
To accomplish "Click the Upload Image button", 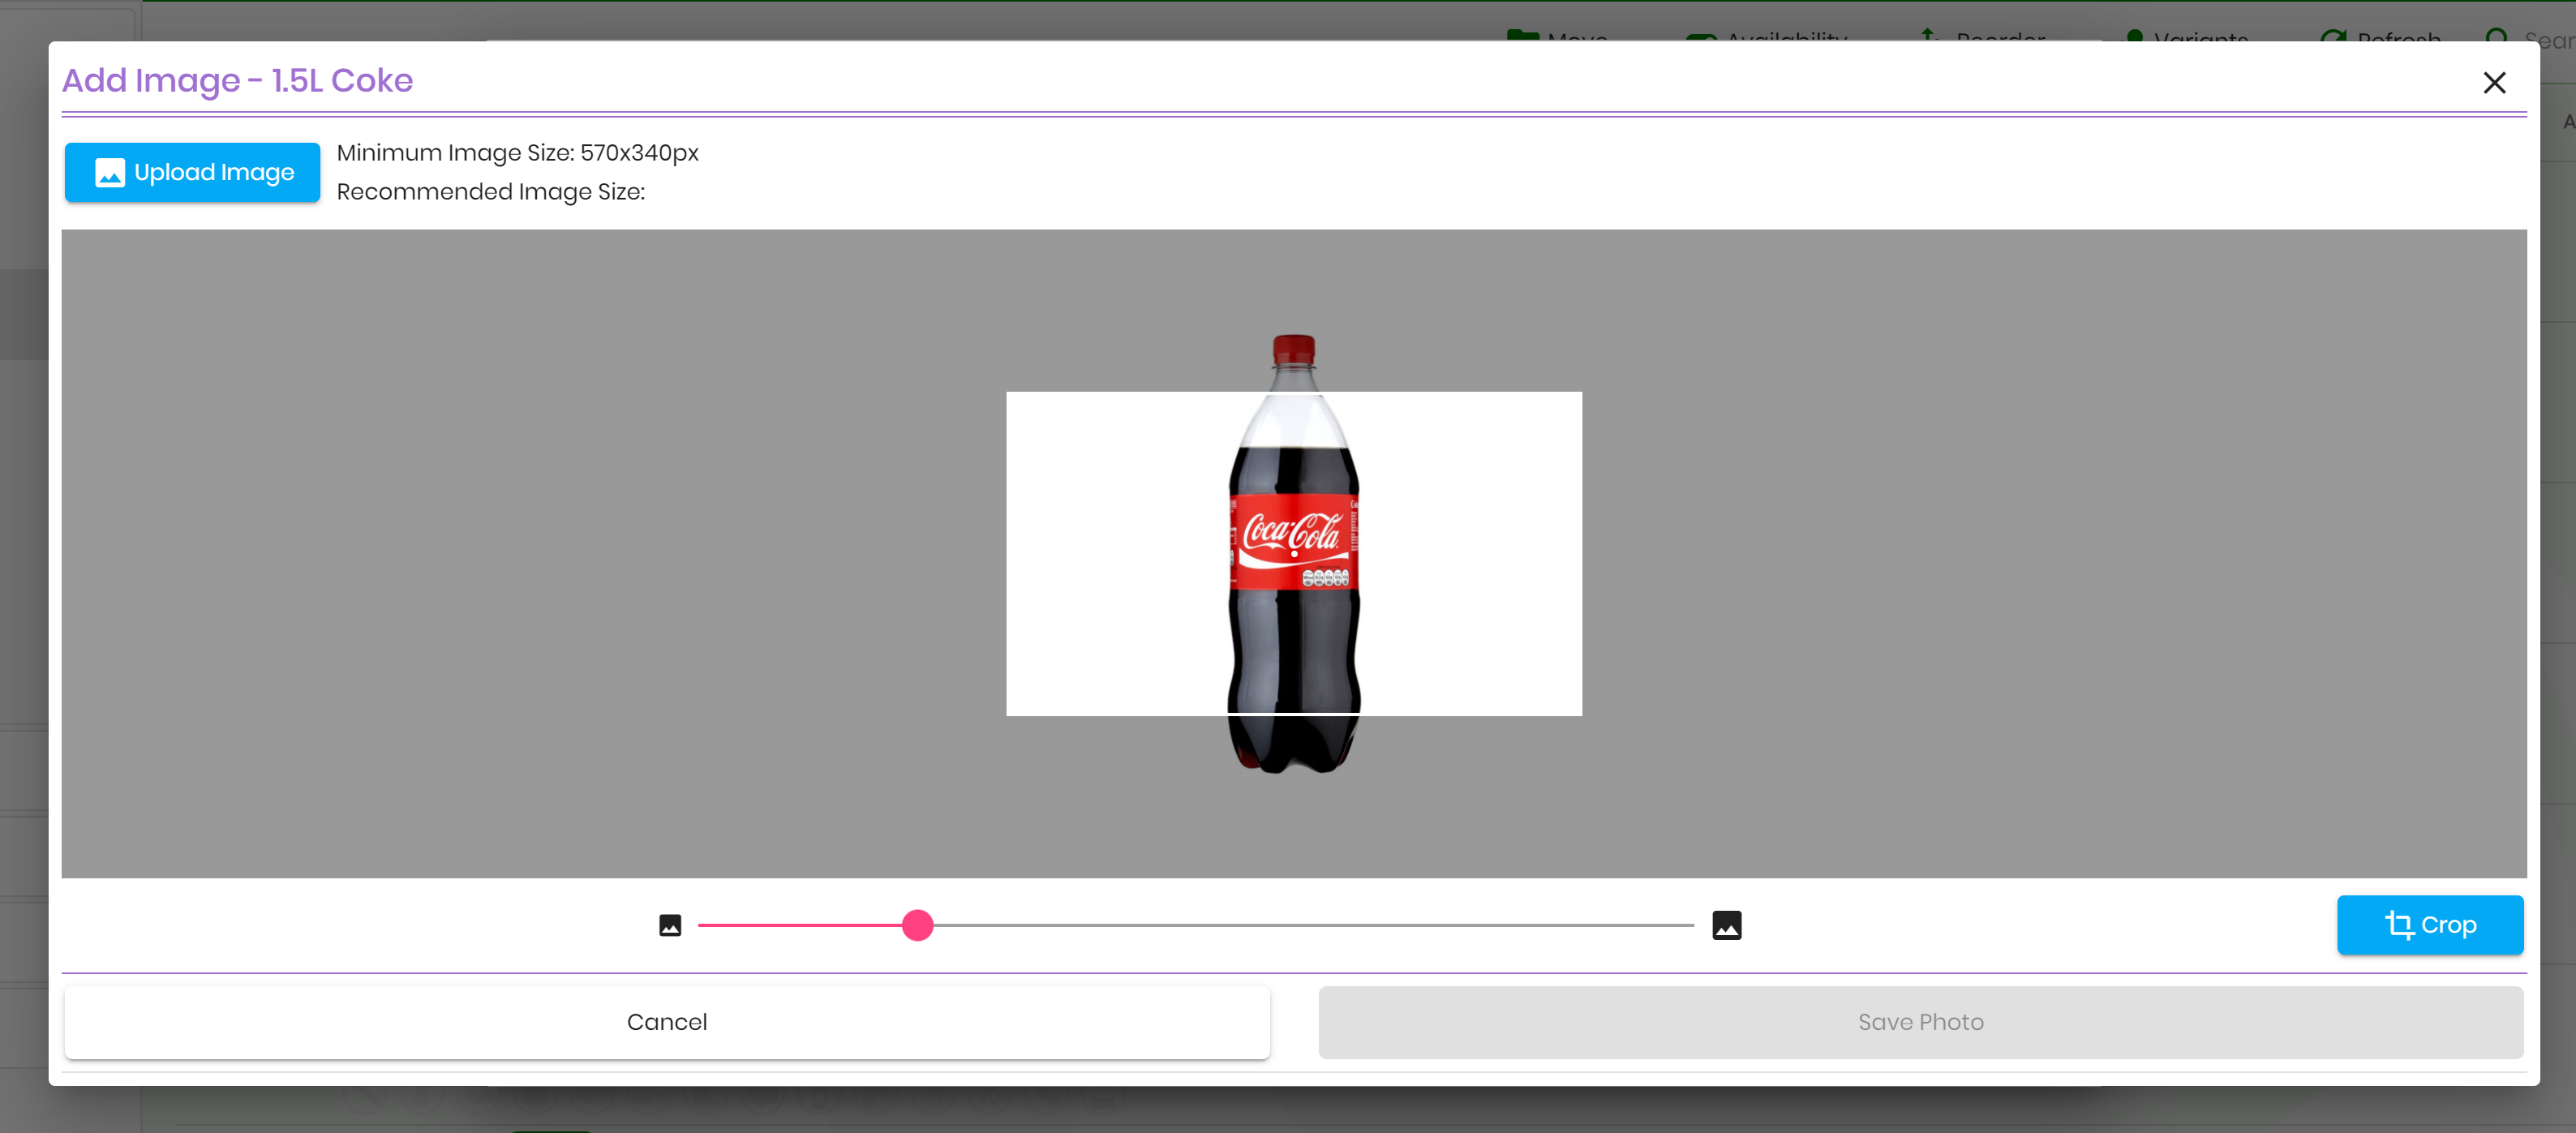I will [192, 172].
